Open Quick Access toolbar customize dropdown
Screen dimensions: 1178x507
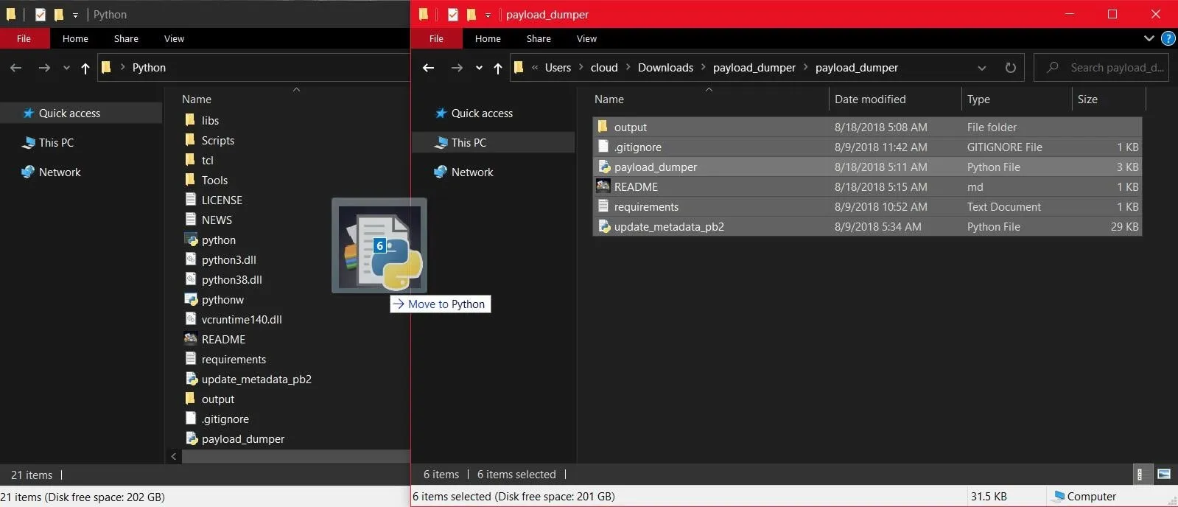[x=487, y=15]
